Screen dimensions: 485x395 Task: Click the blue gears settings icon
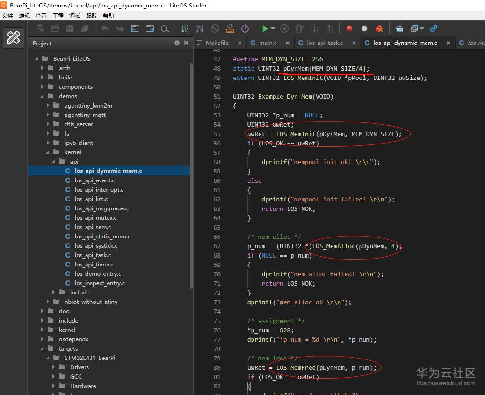pyautogui.click(x=434, y=29)
